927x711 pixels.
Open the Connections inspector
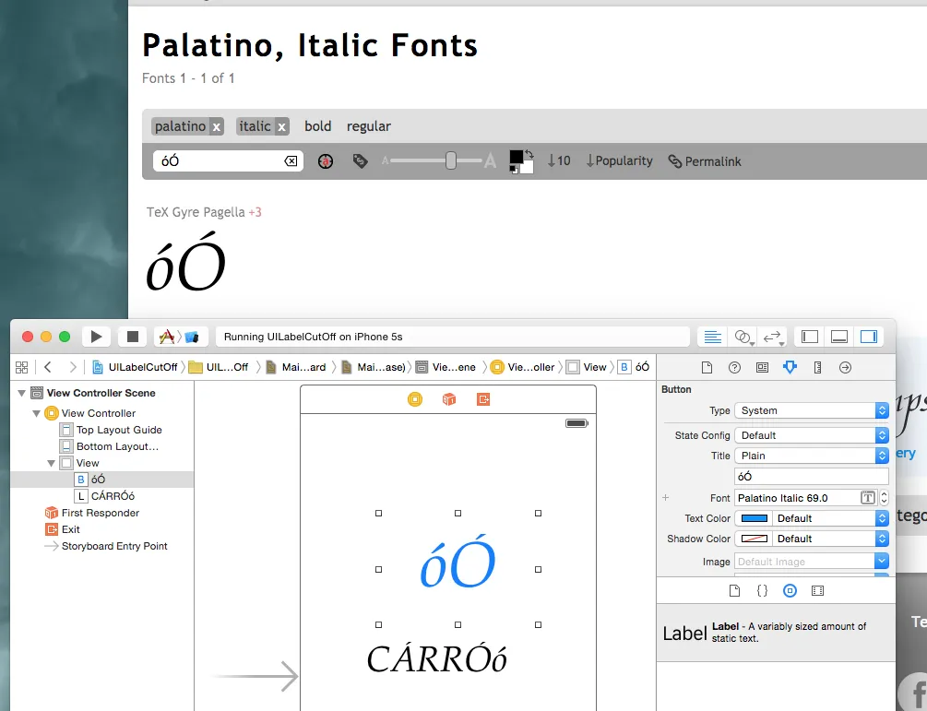(x=846, y=368)
